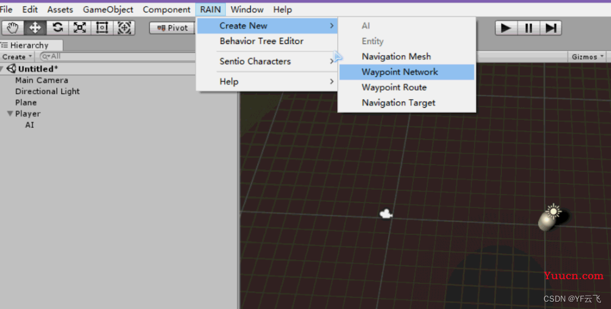Viewport: 611px width, 309px height.
Task: Choose Create New in RAIN menu
Action: tap(268, 26)
